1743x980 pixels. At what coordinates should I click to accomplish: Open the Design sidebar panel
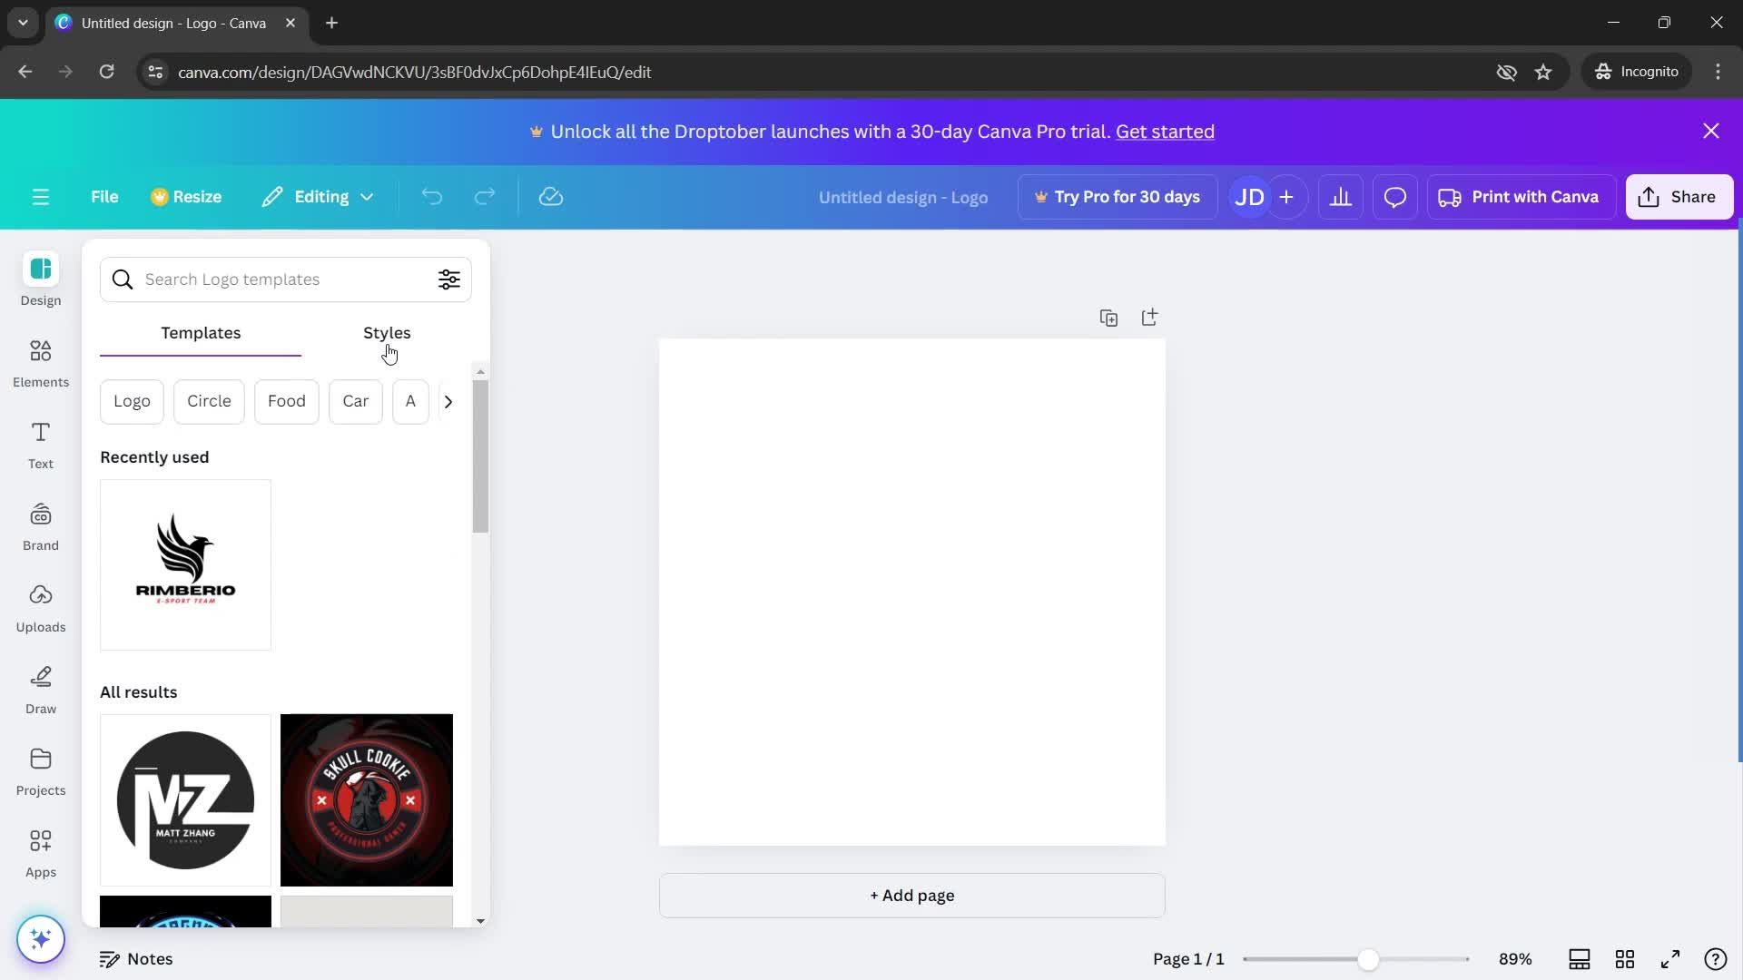[41, 280]
